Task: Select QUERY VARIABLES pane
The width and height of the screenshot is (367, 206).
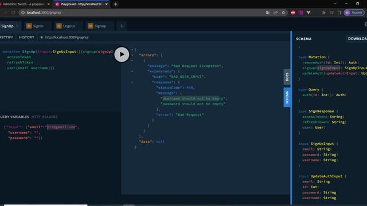Action: point(14,117)
